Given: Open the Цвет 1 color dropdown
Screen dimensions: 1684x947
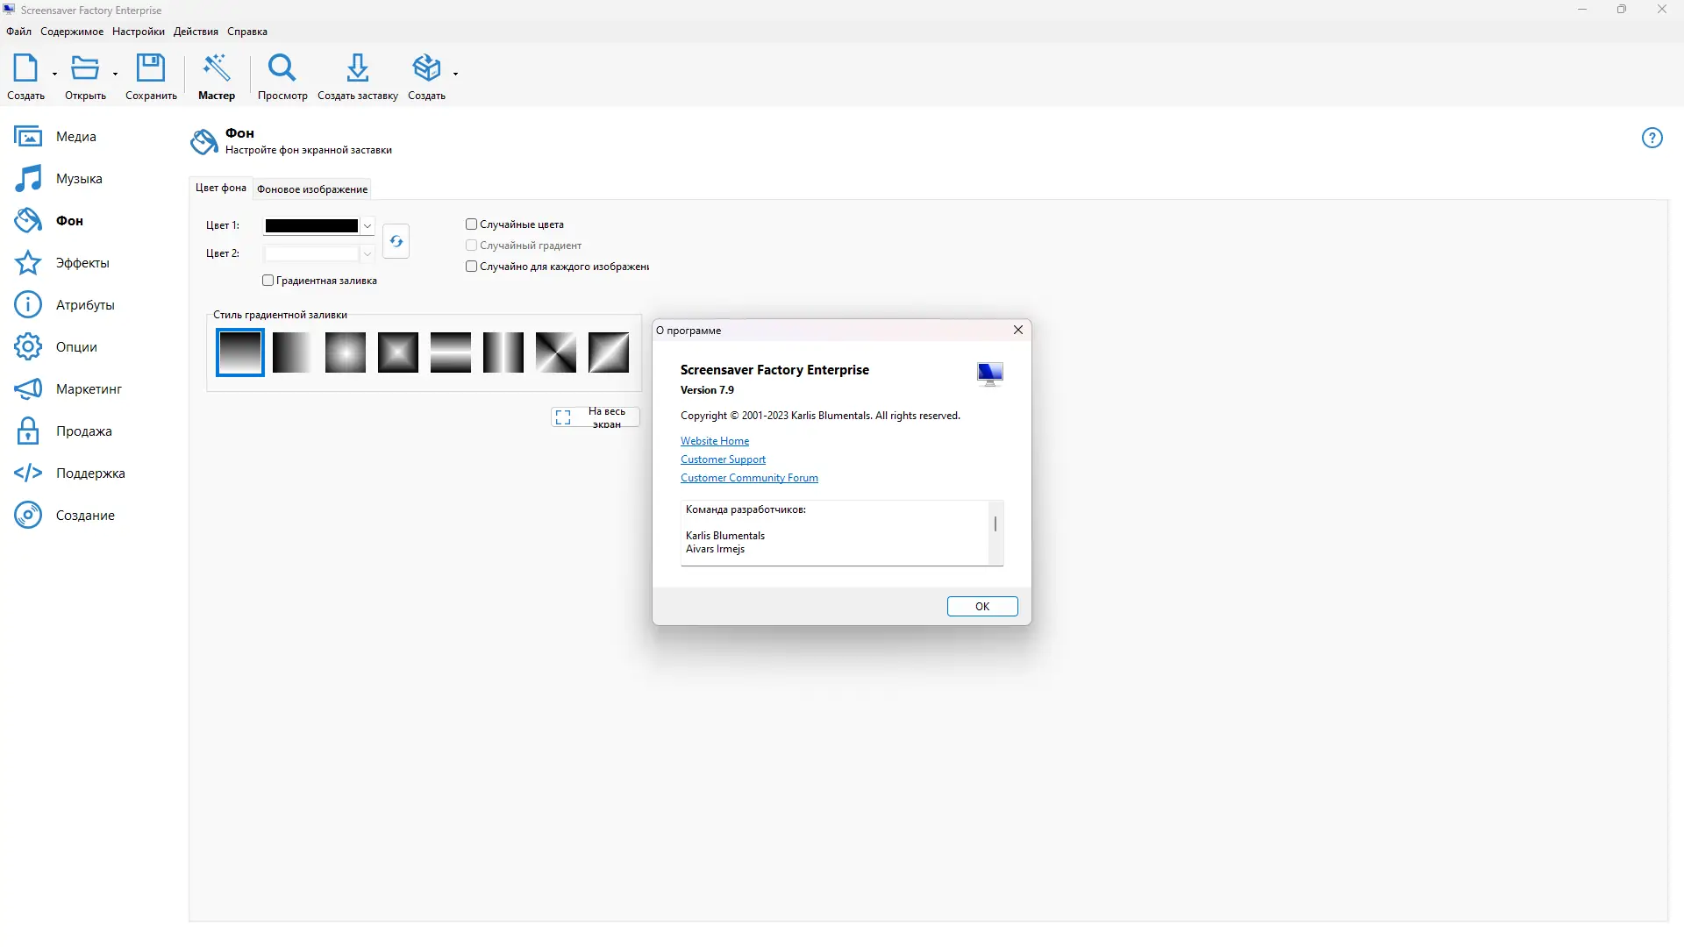Looking at the screenshot, I should pyautogui.click(x=367, y=225).
